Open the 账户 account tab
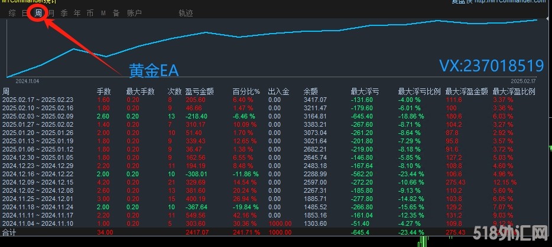 [134, 14]
